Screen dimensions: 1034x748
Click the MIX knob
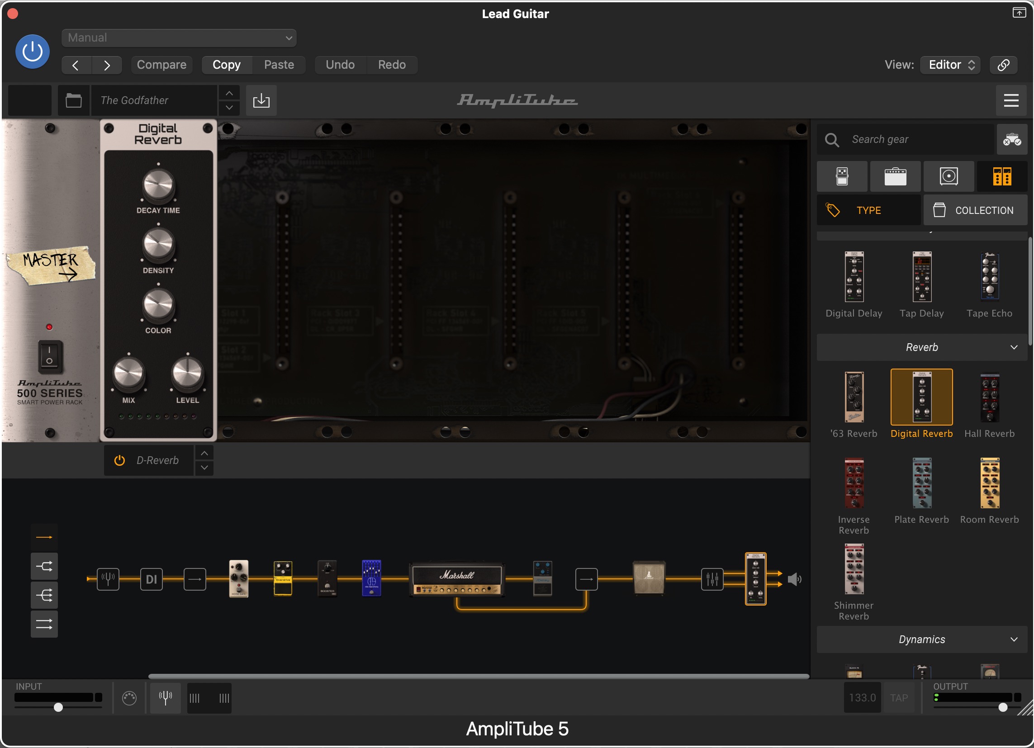click(128, 375)
